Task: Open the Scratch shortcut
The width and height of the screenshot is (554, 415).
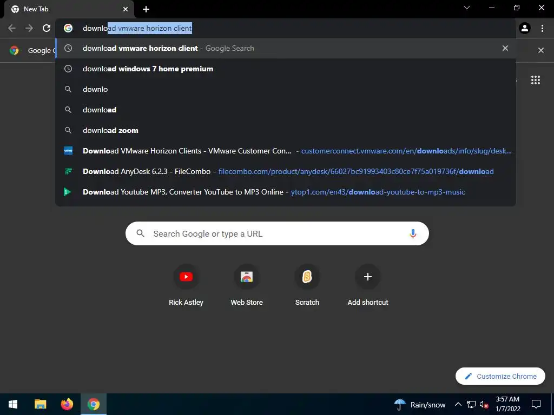Action: pyautogui.click(x=307, y=285)
